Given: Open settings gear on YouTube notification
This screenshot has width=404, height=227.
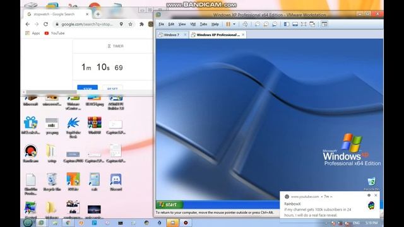Looking at the screenshot, I should click(369, 195).
